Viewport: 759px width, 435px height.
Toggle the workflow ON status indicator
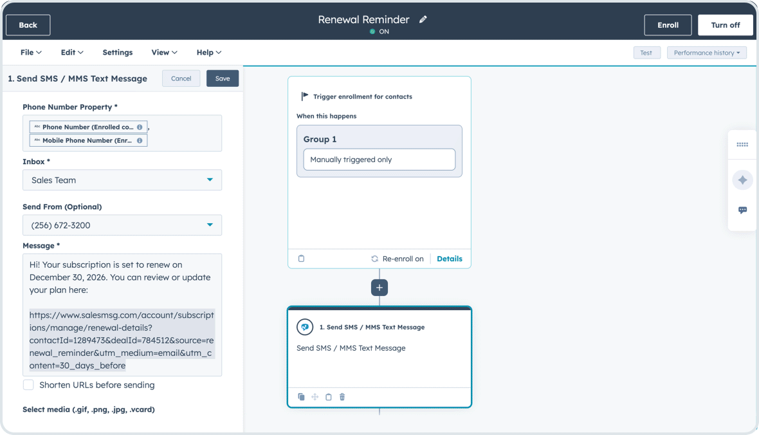379,30
